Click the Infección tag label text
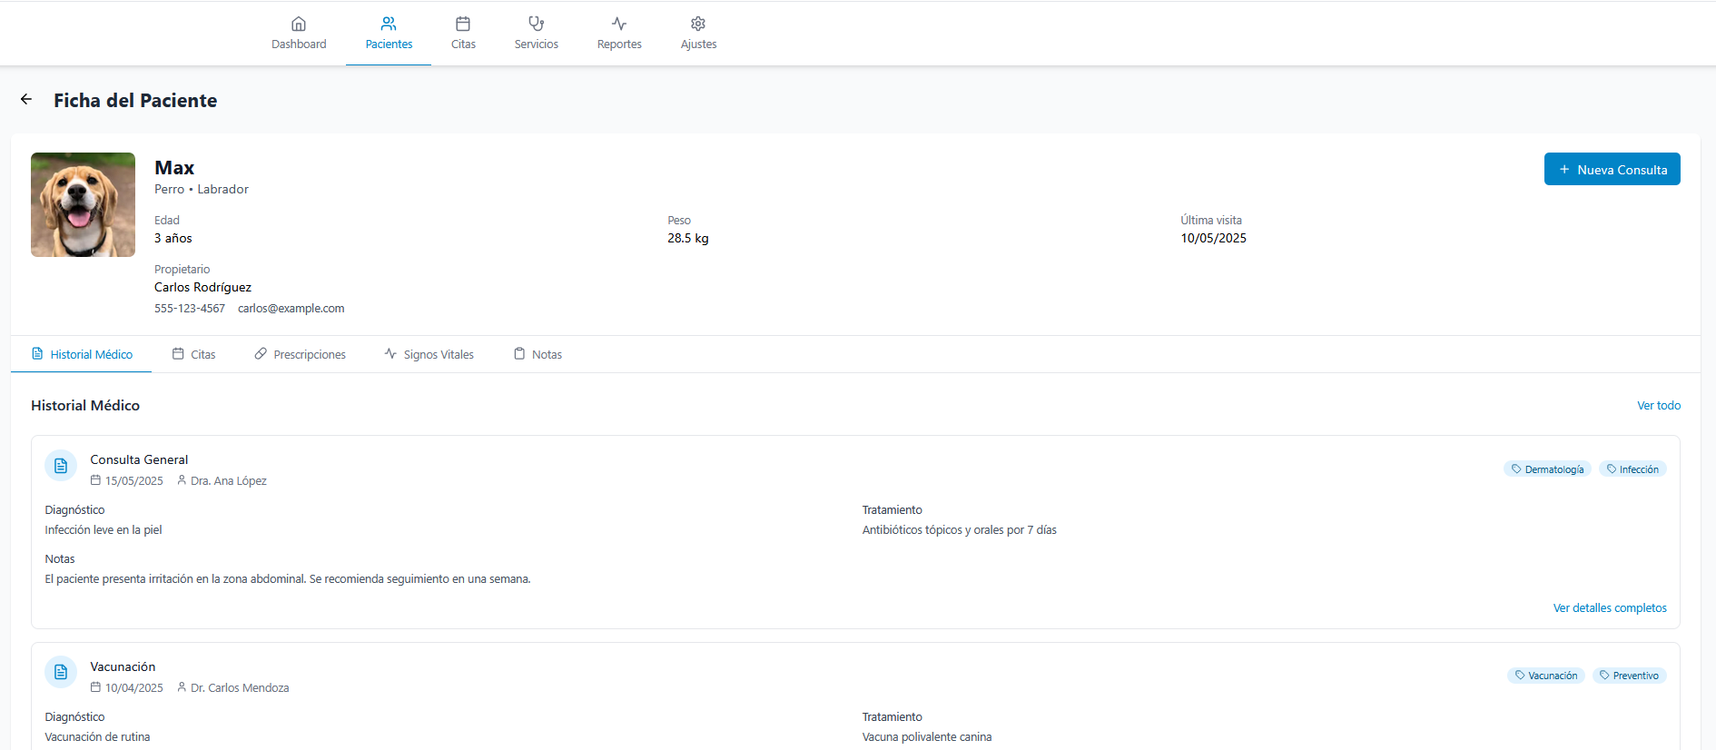Image resolution: width=1716 pixels, height=750 pixels. [1639, 469]
